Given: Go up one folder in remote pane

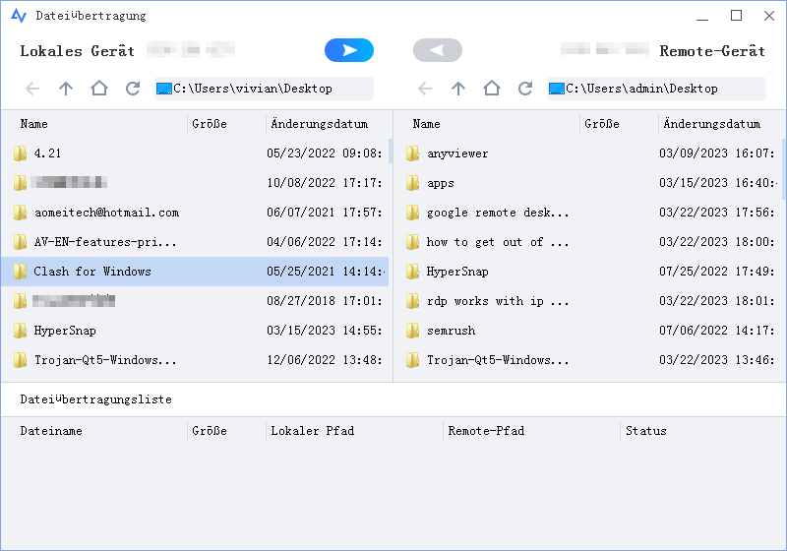Looking at the screenshot, I should (458, 89).
